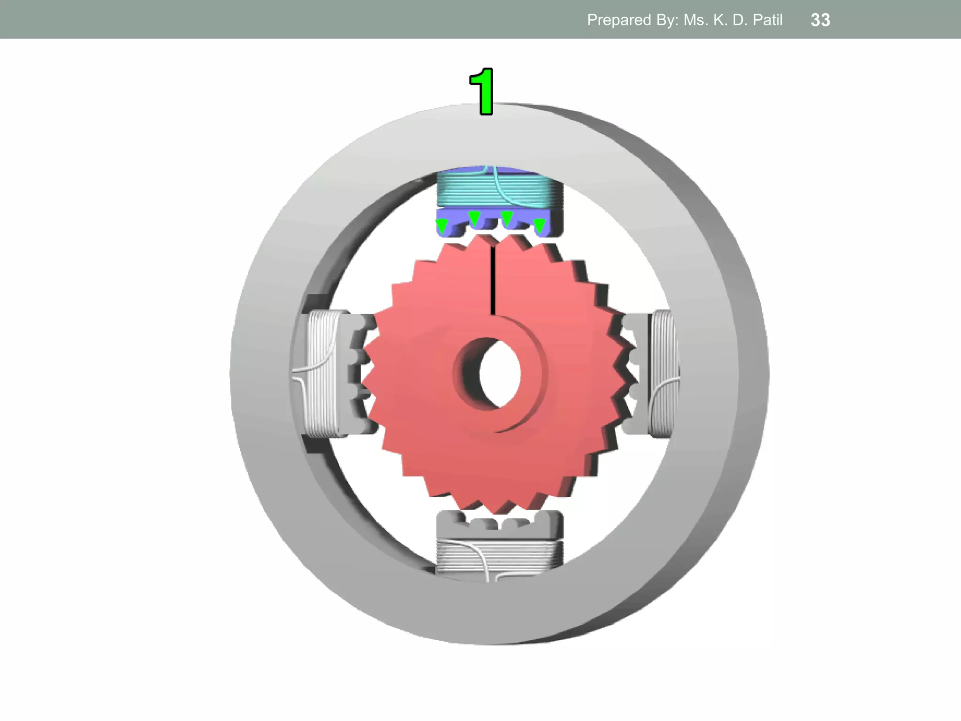
Task: Click the slide number 33
Action: [820, 20]
